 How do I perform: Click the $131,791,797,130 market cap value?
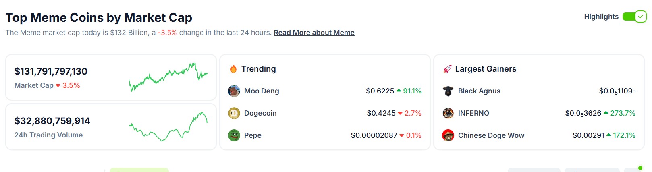coord(51,71)
